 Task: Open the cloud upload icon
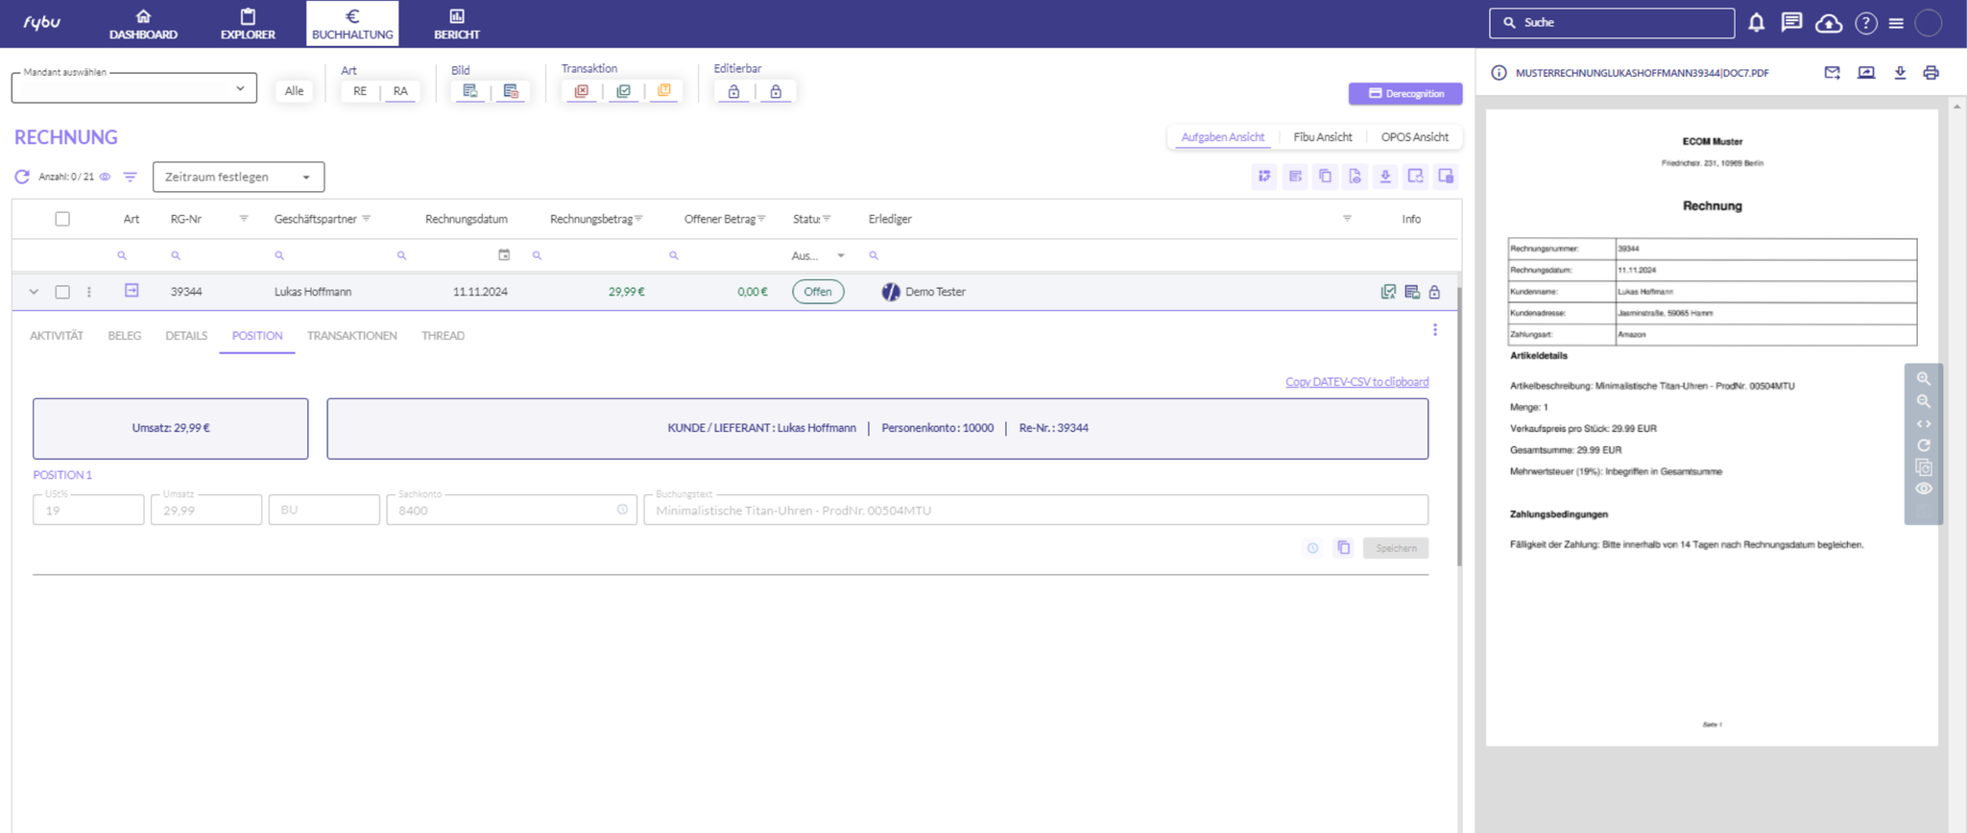click(x=1828, y=23)
